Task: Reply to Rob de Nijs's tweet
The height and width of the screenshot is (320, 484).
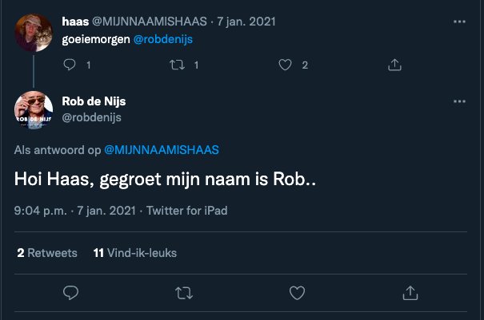Action: [70, 292]
